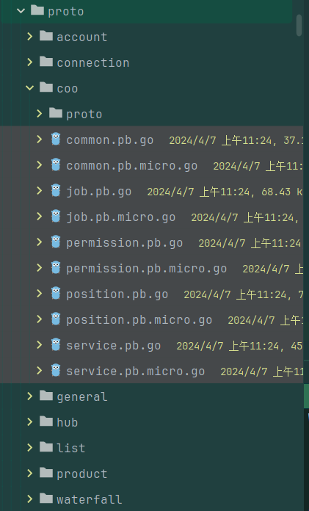Screen dimensions: 309x511
Task: Expand the nested proto folder under coo
Action: point(40,113)
